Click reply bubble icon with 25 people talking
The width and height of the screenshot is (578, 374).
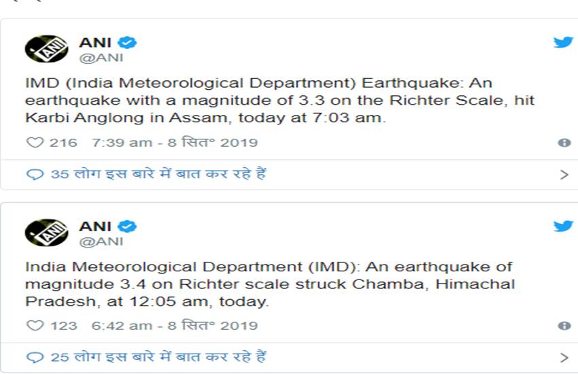[34, 357]
